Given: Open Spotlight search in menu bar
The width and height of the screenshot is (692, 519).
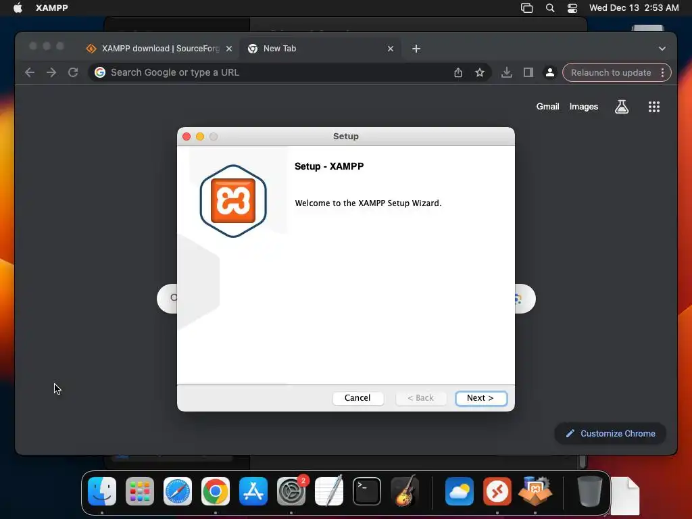Looking at the screenshot, I should click(x=550, y=7).
